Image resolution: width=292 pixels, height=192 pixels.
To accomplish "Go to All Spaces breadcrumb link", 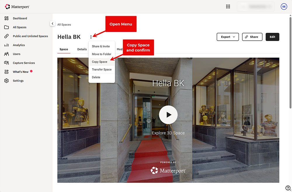I will pos(64,25).
